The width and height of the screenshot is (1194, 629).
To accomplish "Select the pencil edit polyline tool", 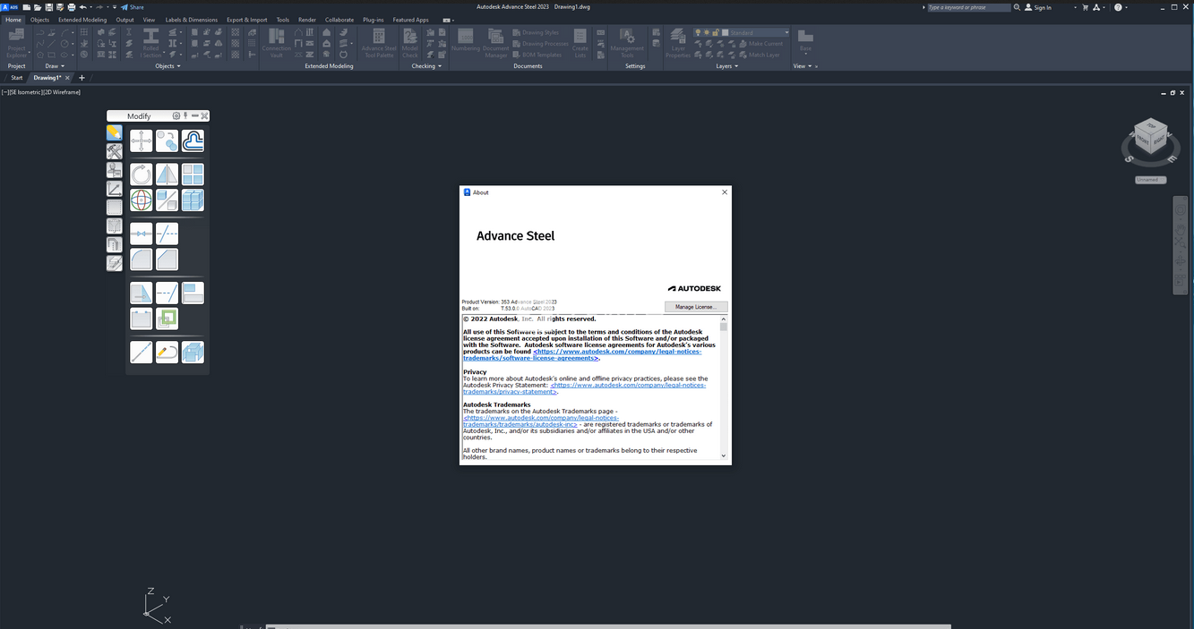I will [167, 352].
